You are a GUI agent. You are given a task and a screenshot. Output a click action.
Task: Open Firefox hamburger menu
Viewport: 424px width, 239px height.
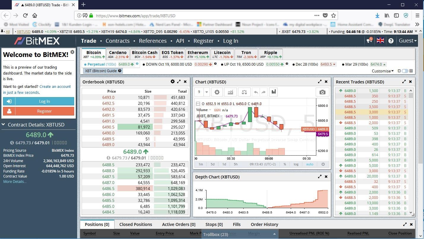coord(417,15)
